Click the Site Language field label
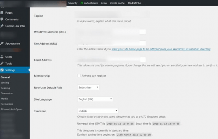The image size is (218, 139). click(x=43, y=99)
